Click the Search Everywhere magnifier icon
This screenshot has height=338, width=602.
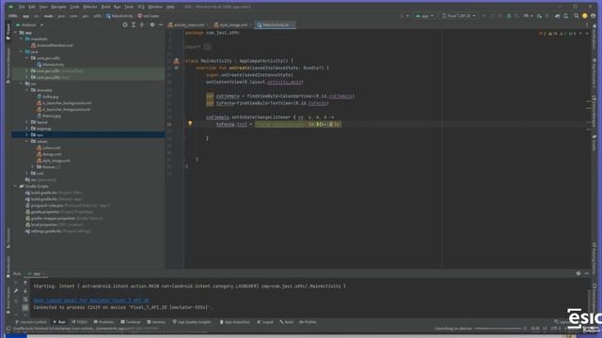[x=576, y=16]
